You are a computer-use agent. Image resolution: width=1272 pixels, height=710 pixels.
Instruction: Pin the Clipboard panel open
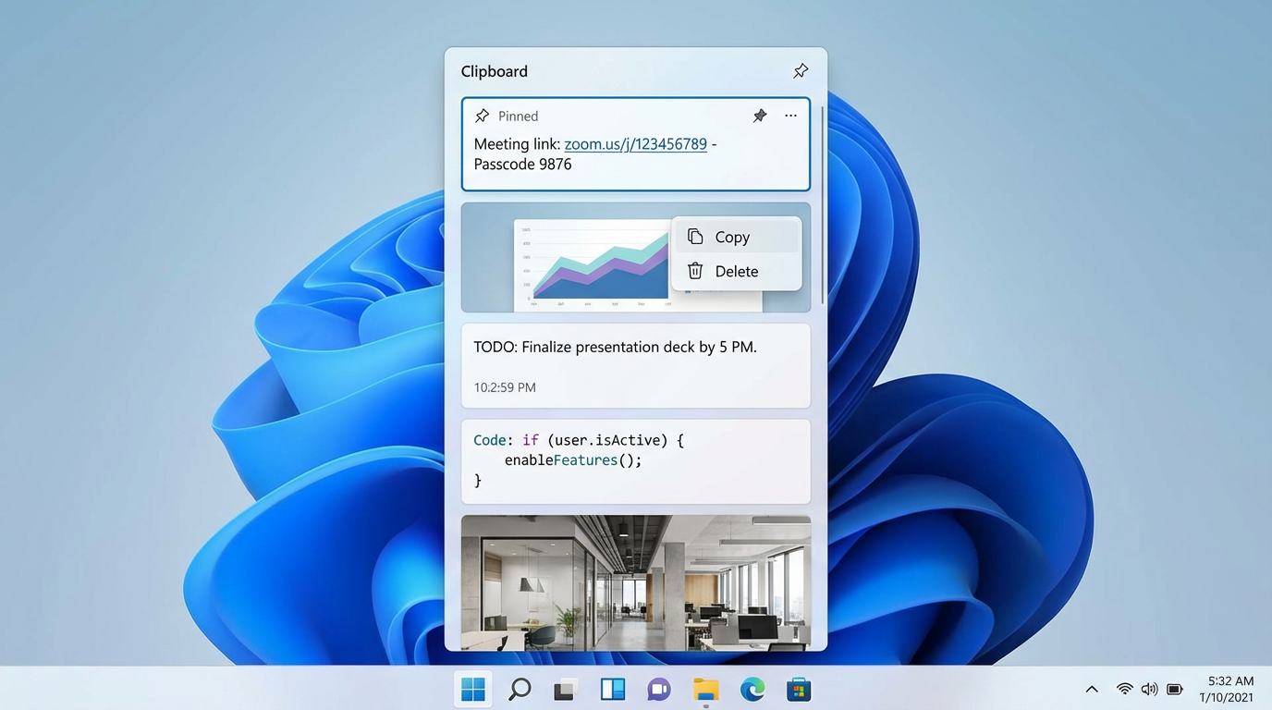[x=800, y=69]
